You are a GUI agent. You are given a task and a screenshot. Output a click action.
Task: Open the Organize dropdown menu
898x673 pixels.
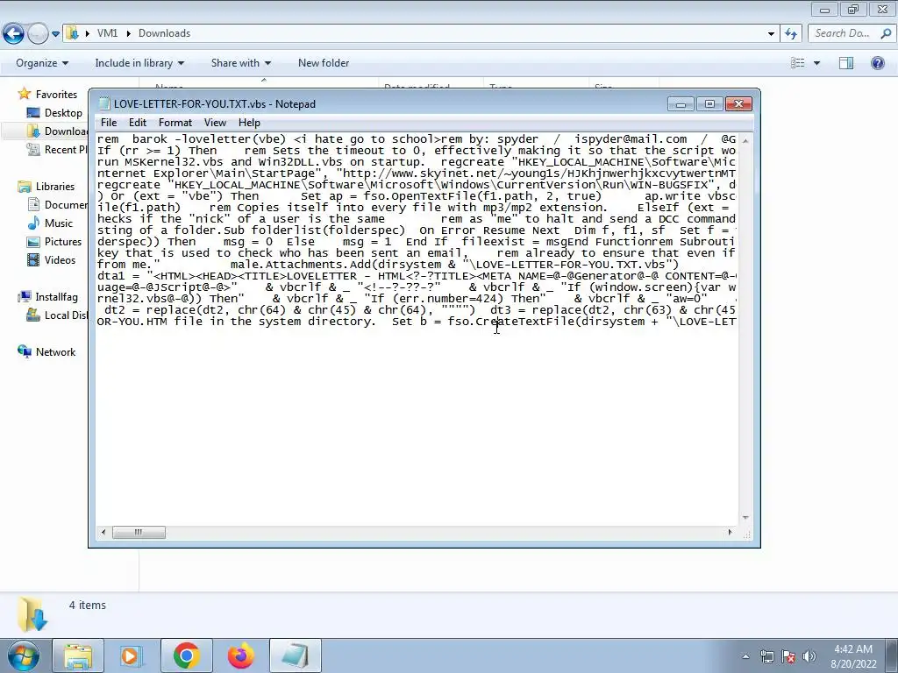42,63
